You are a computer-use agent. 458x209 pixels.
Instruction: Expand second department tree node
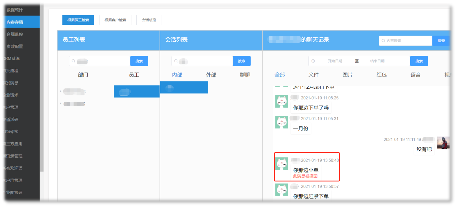coord(60,103)
